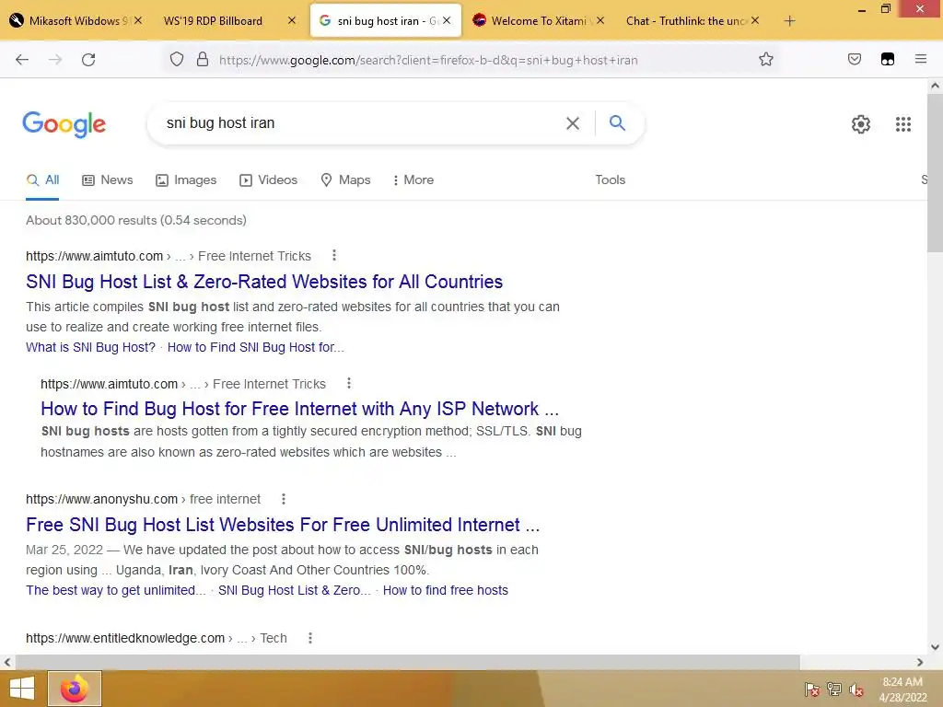Viewport: 943px width, 707px height.
Task: Click the Firefox taskbar icon
Action: [x=75, y=689]
